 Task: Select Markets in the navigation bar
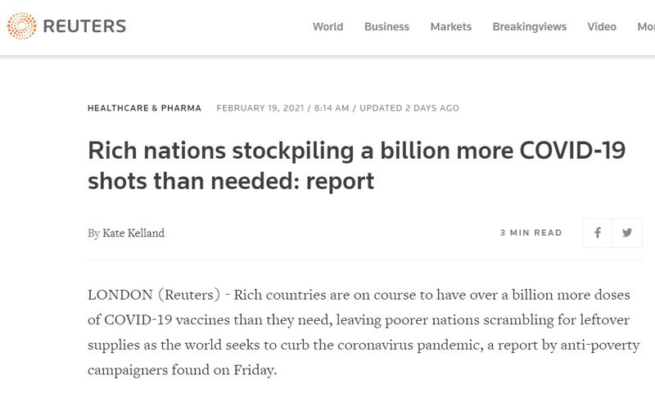(451, 27)
